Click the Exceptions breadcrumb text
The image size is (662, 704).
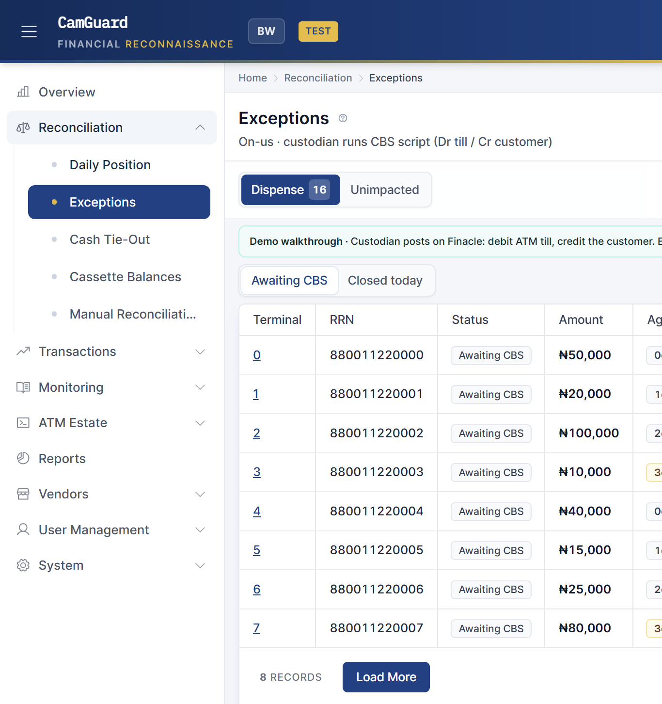click(x=396, y=78)
